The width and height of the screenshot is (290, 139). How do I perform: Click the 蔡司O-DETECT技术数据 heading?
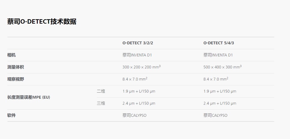pyautogui.click(x=42, y=22)
